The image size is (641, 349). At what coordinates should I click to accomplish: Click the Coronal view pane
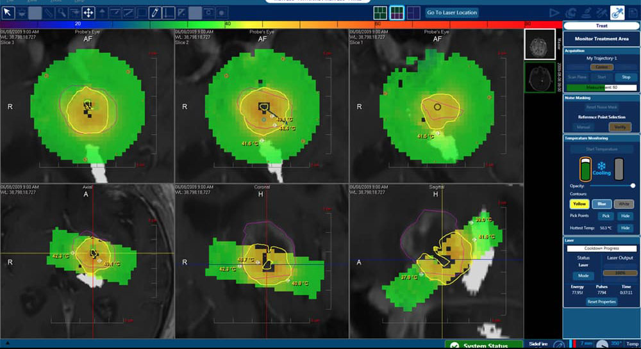[262, 261]
